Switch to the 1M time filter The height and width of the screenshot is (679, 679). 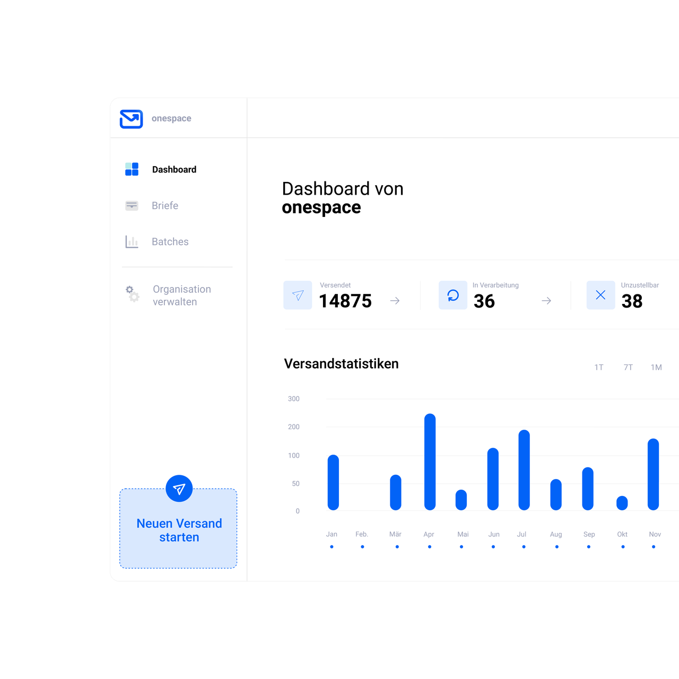tap(656, 367)
